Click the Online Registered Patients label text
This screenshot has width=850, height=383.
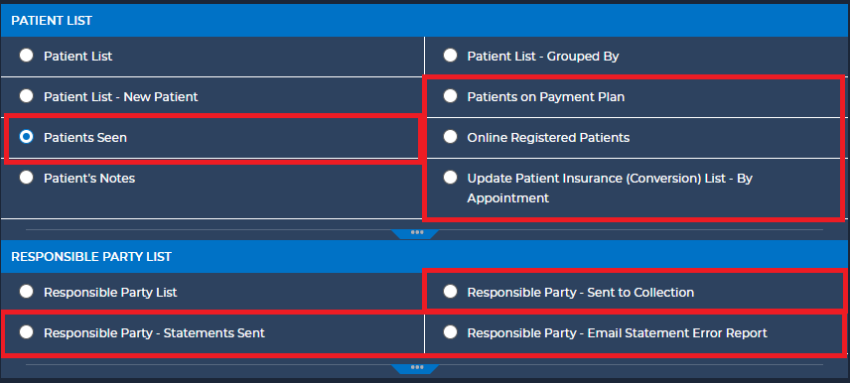(x=548, y=138)
